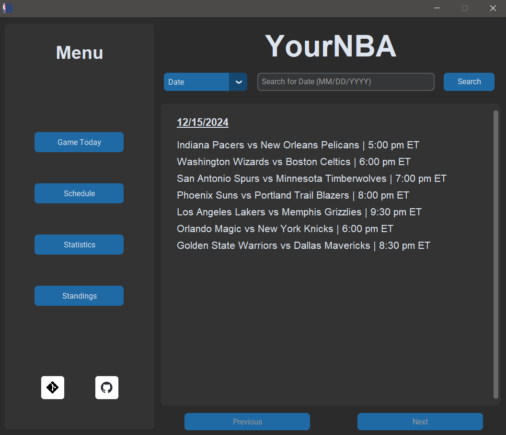Expand the Date dropdown arrow

(239, 82)
